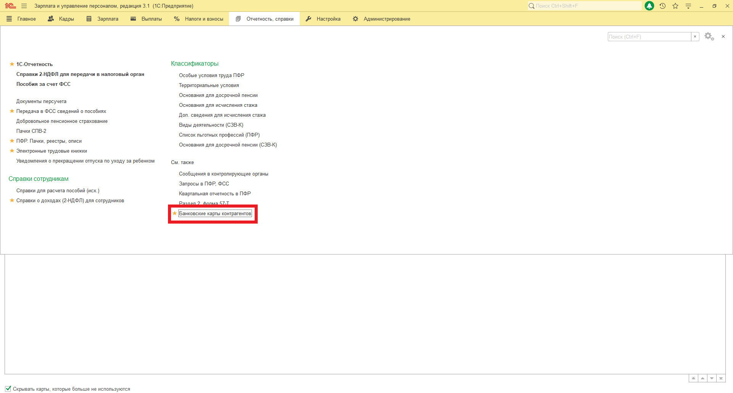Open favorites star in title bar

[675, 6]
